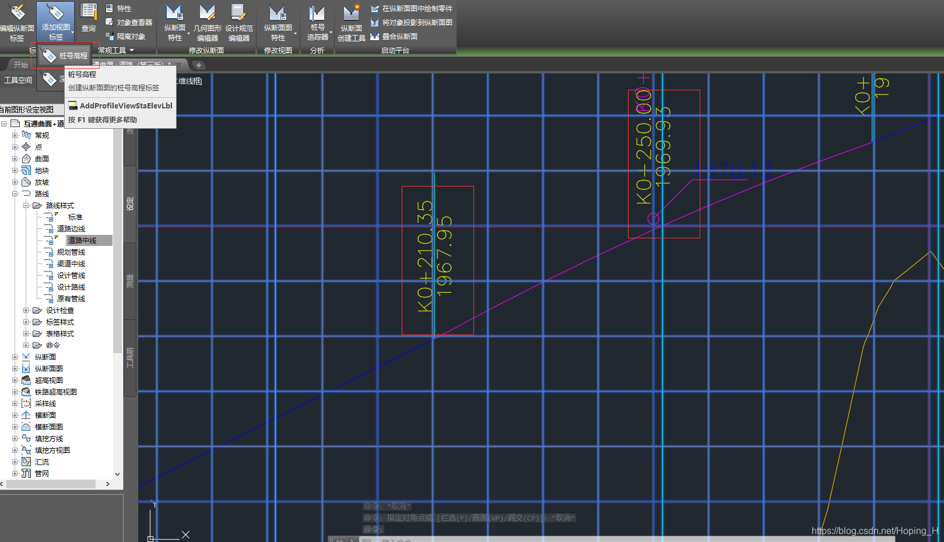Collapse the root drawing node

[4, 124]
